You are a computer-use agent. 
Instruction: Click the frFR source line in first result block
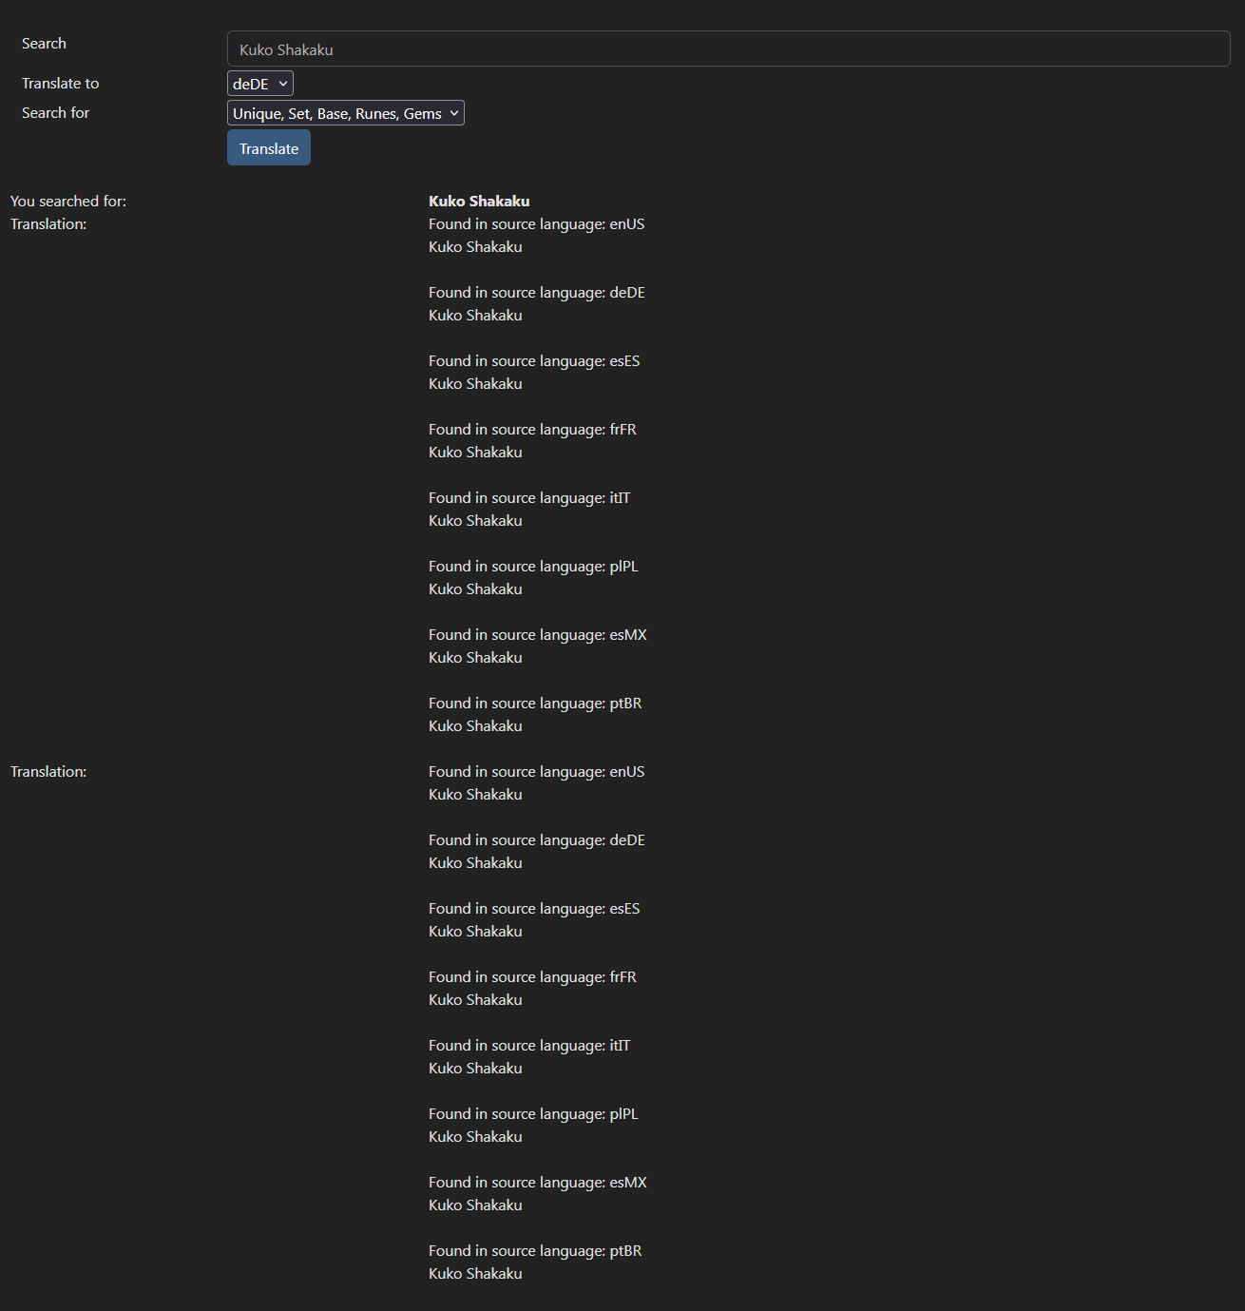click(x=532, y=430)
